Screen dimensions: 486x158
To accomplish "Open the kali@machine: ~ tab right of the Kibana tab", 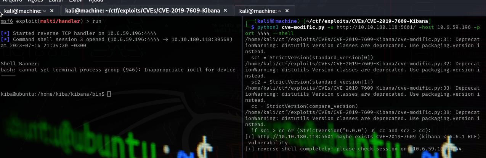I will (x=260, y=11).
